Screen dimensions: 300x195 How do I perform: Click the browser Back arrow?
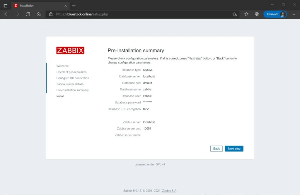click(6, 14)
